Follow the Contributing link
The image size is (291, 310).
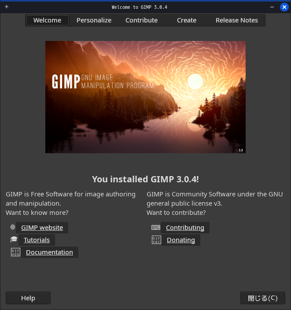click(185, 228)
